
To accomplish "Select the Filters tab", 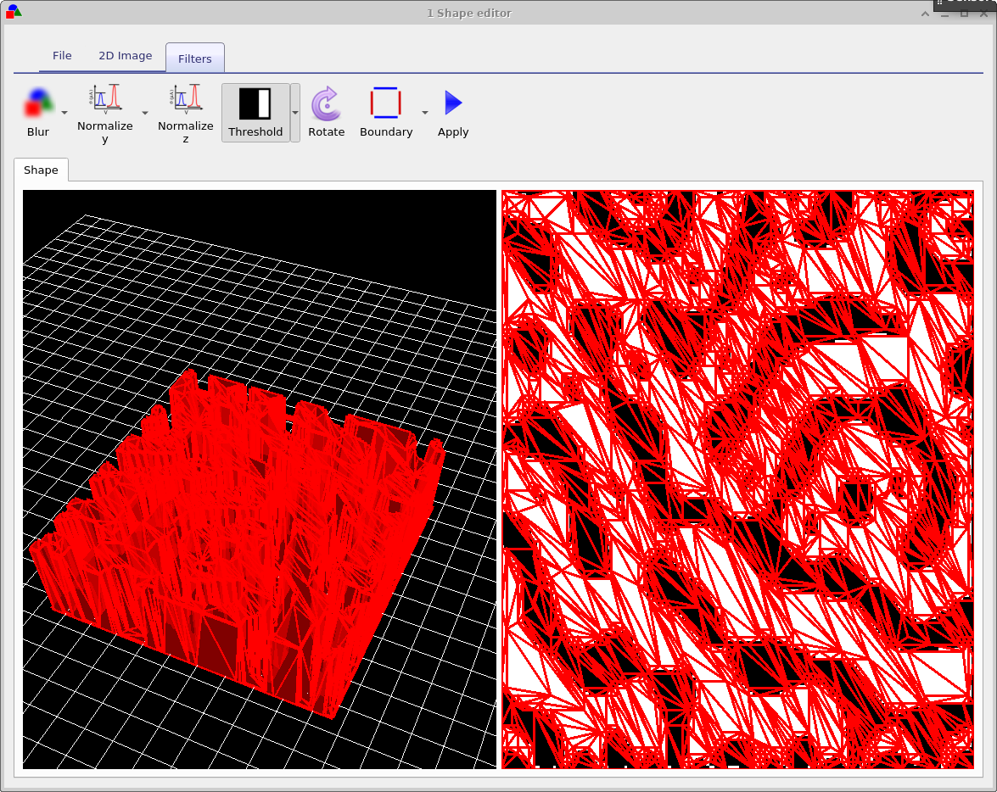I will tap(194, 59).
